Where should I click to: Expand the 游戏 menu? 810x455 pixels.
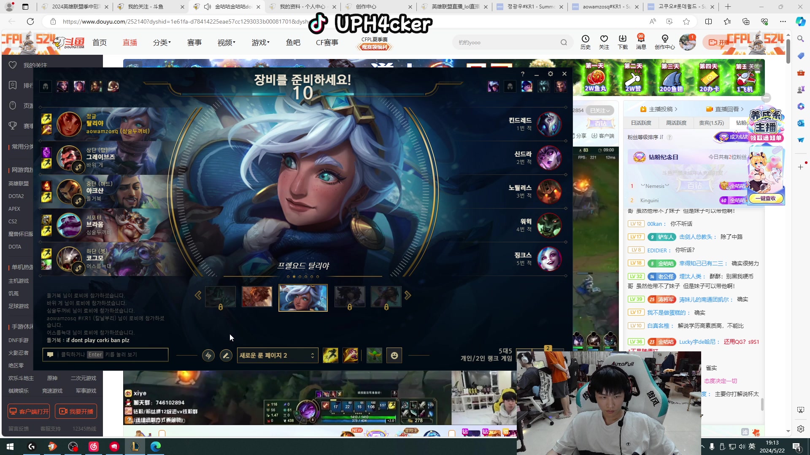pos(261,43)
